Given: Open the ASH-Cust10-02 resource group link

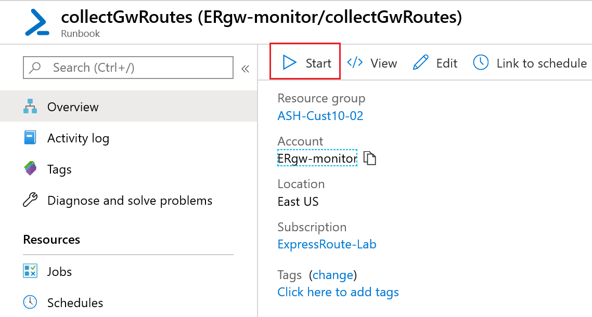Looking at the screenshot, I should [x=320, y=116].
